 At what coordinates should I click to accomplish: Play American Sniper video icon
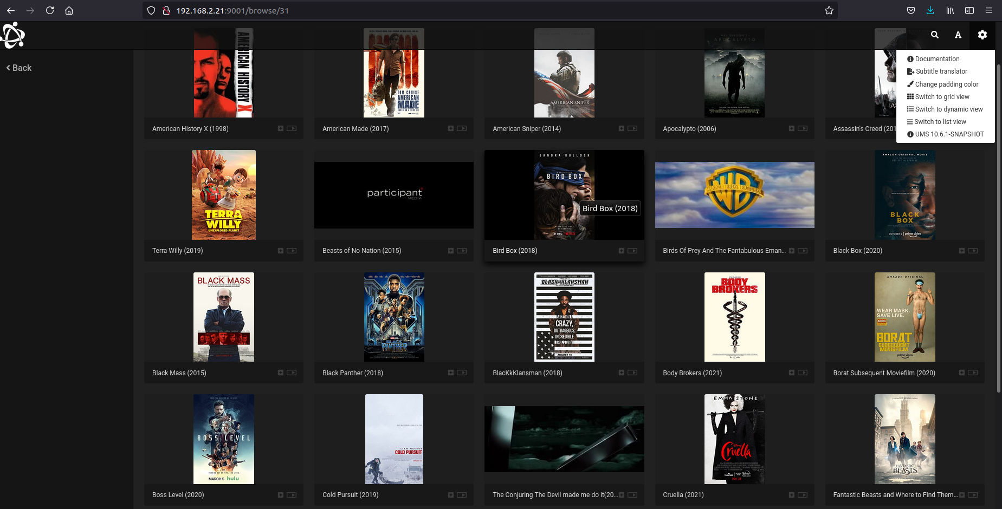(x=632, y=128)
